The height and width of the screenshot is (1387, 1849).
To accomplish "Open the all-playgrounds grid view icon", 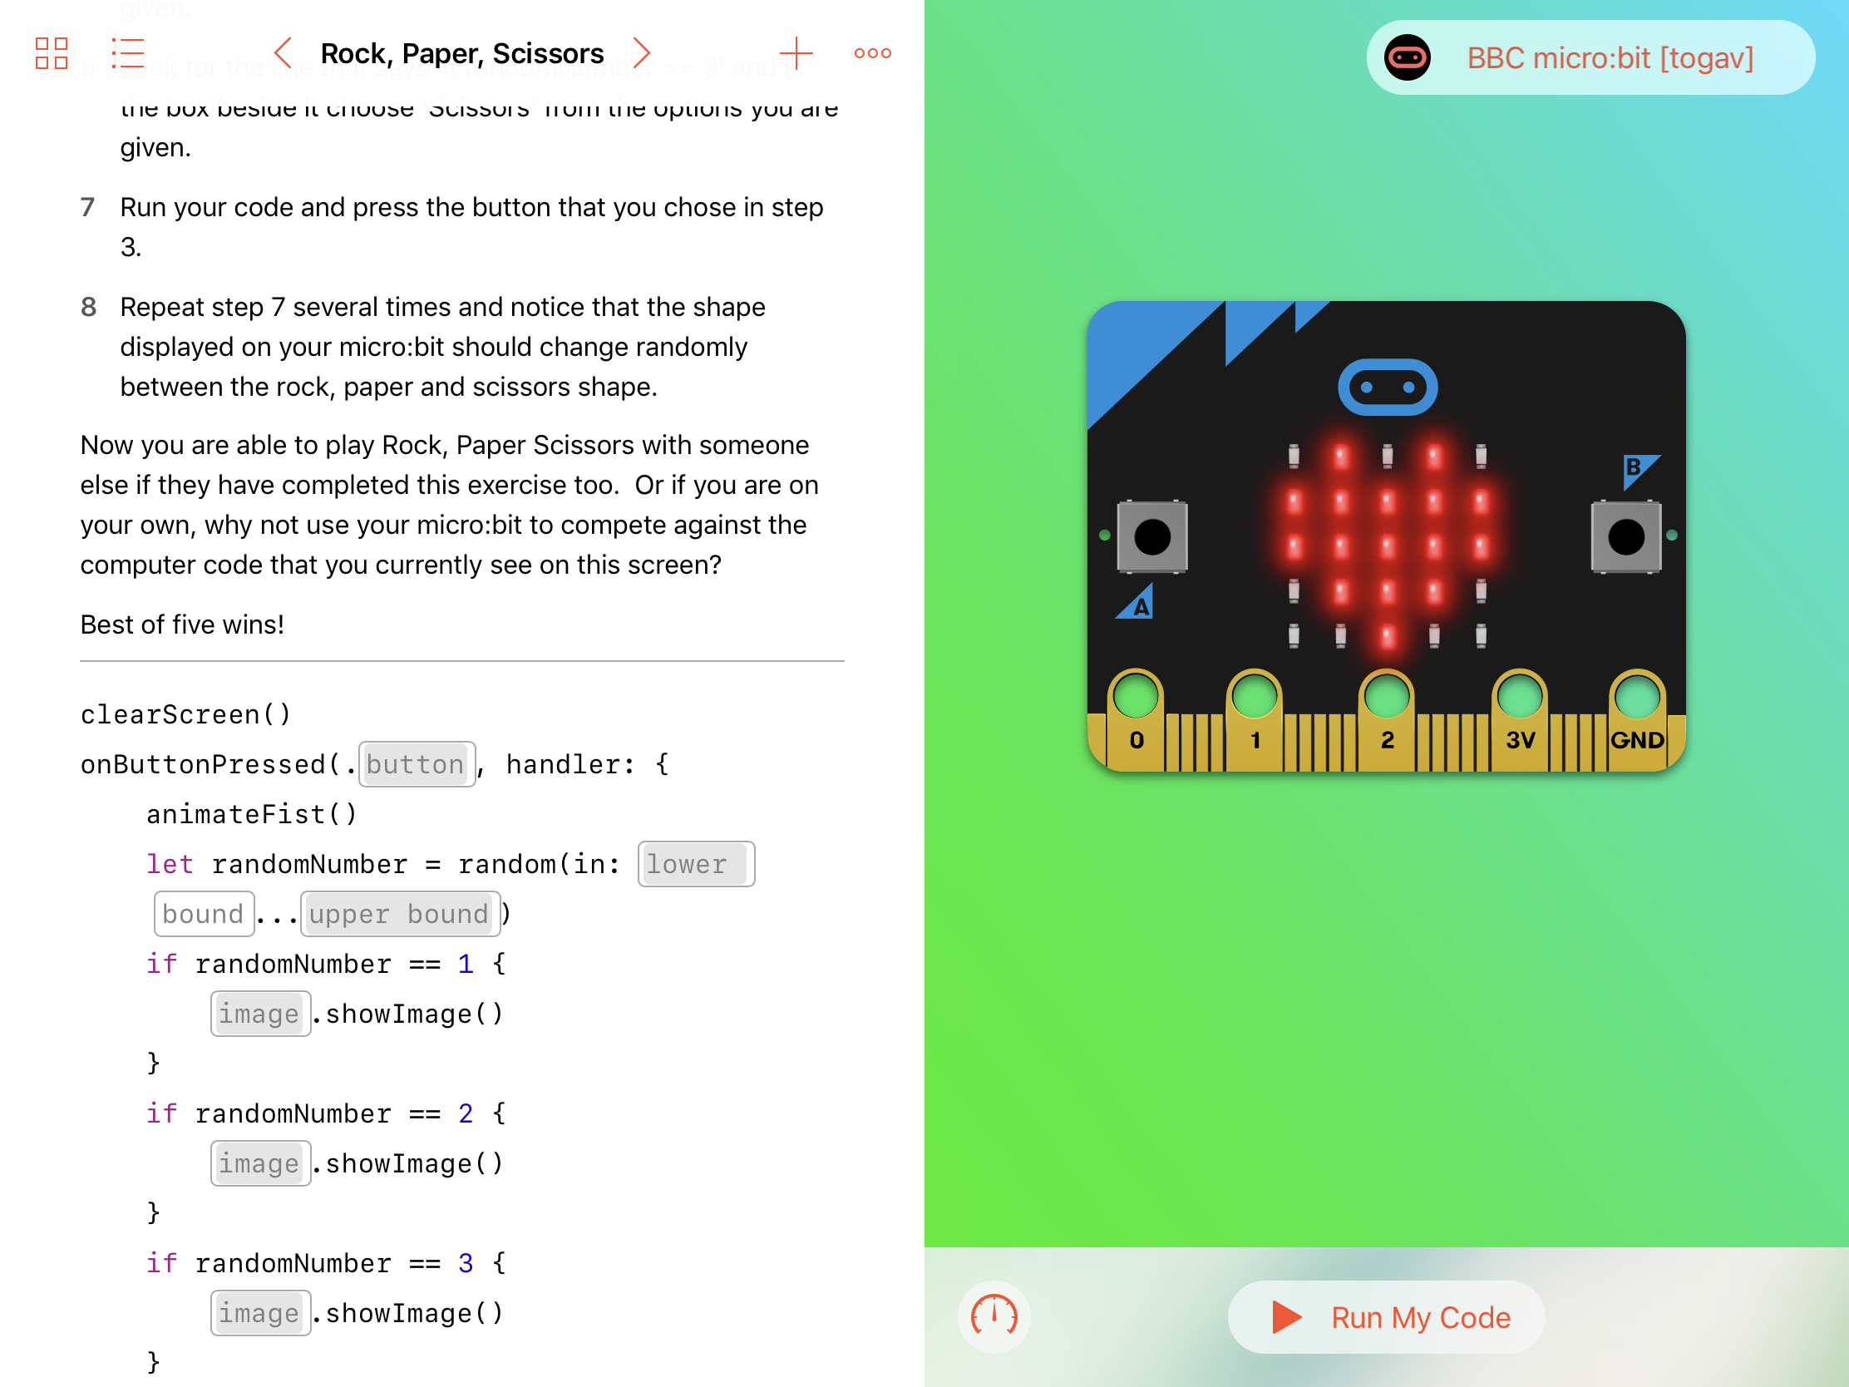I will click(51, 53).
